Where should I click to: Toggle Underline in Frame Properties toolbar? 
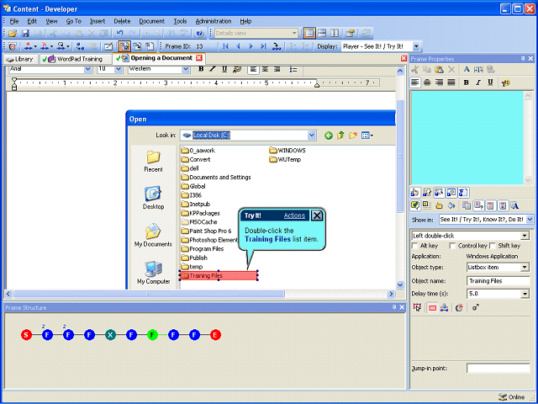click(490, 82)
